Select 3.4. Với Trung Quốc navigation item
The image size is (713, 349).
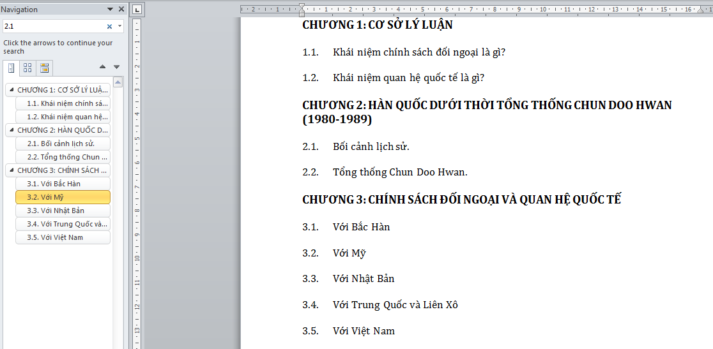pyautogui.click(x=63, y=224)
